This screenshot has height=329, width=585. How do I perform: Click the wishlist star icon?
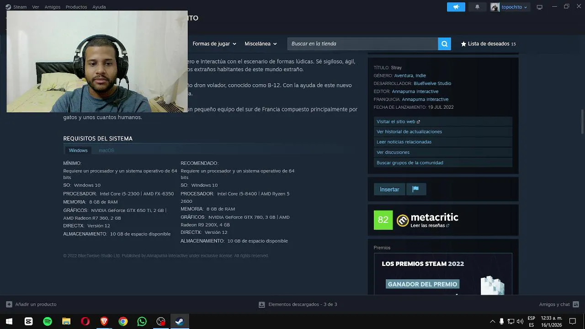coord(463,44)
